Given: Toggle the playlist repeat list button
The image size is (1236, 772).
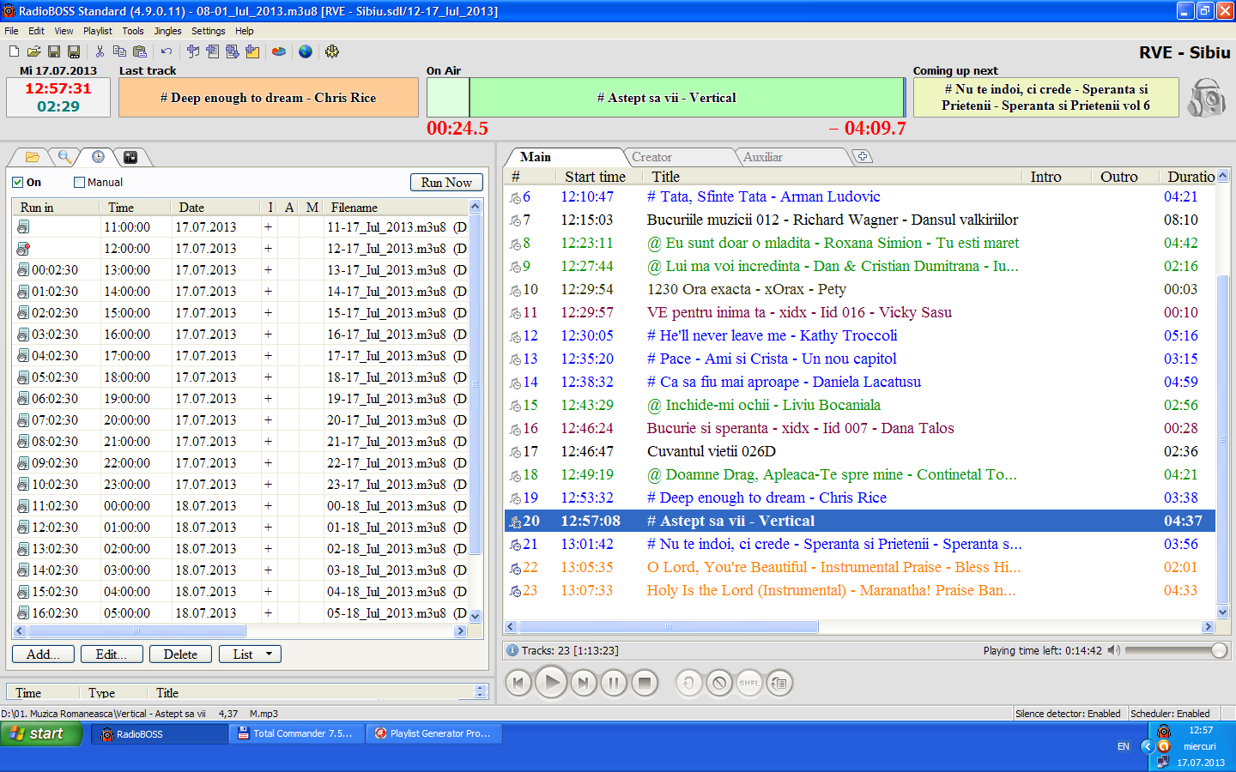Looking at the screenshot, I should pyautogui.click(x=779, y=684).
